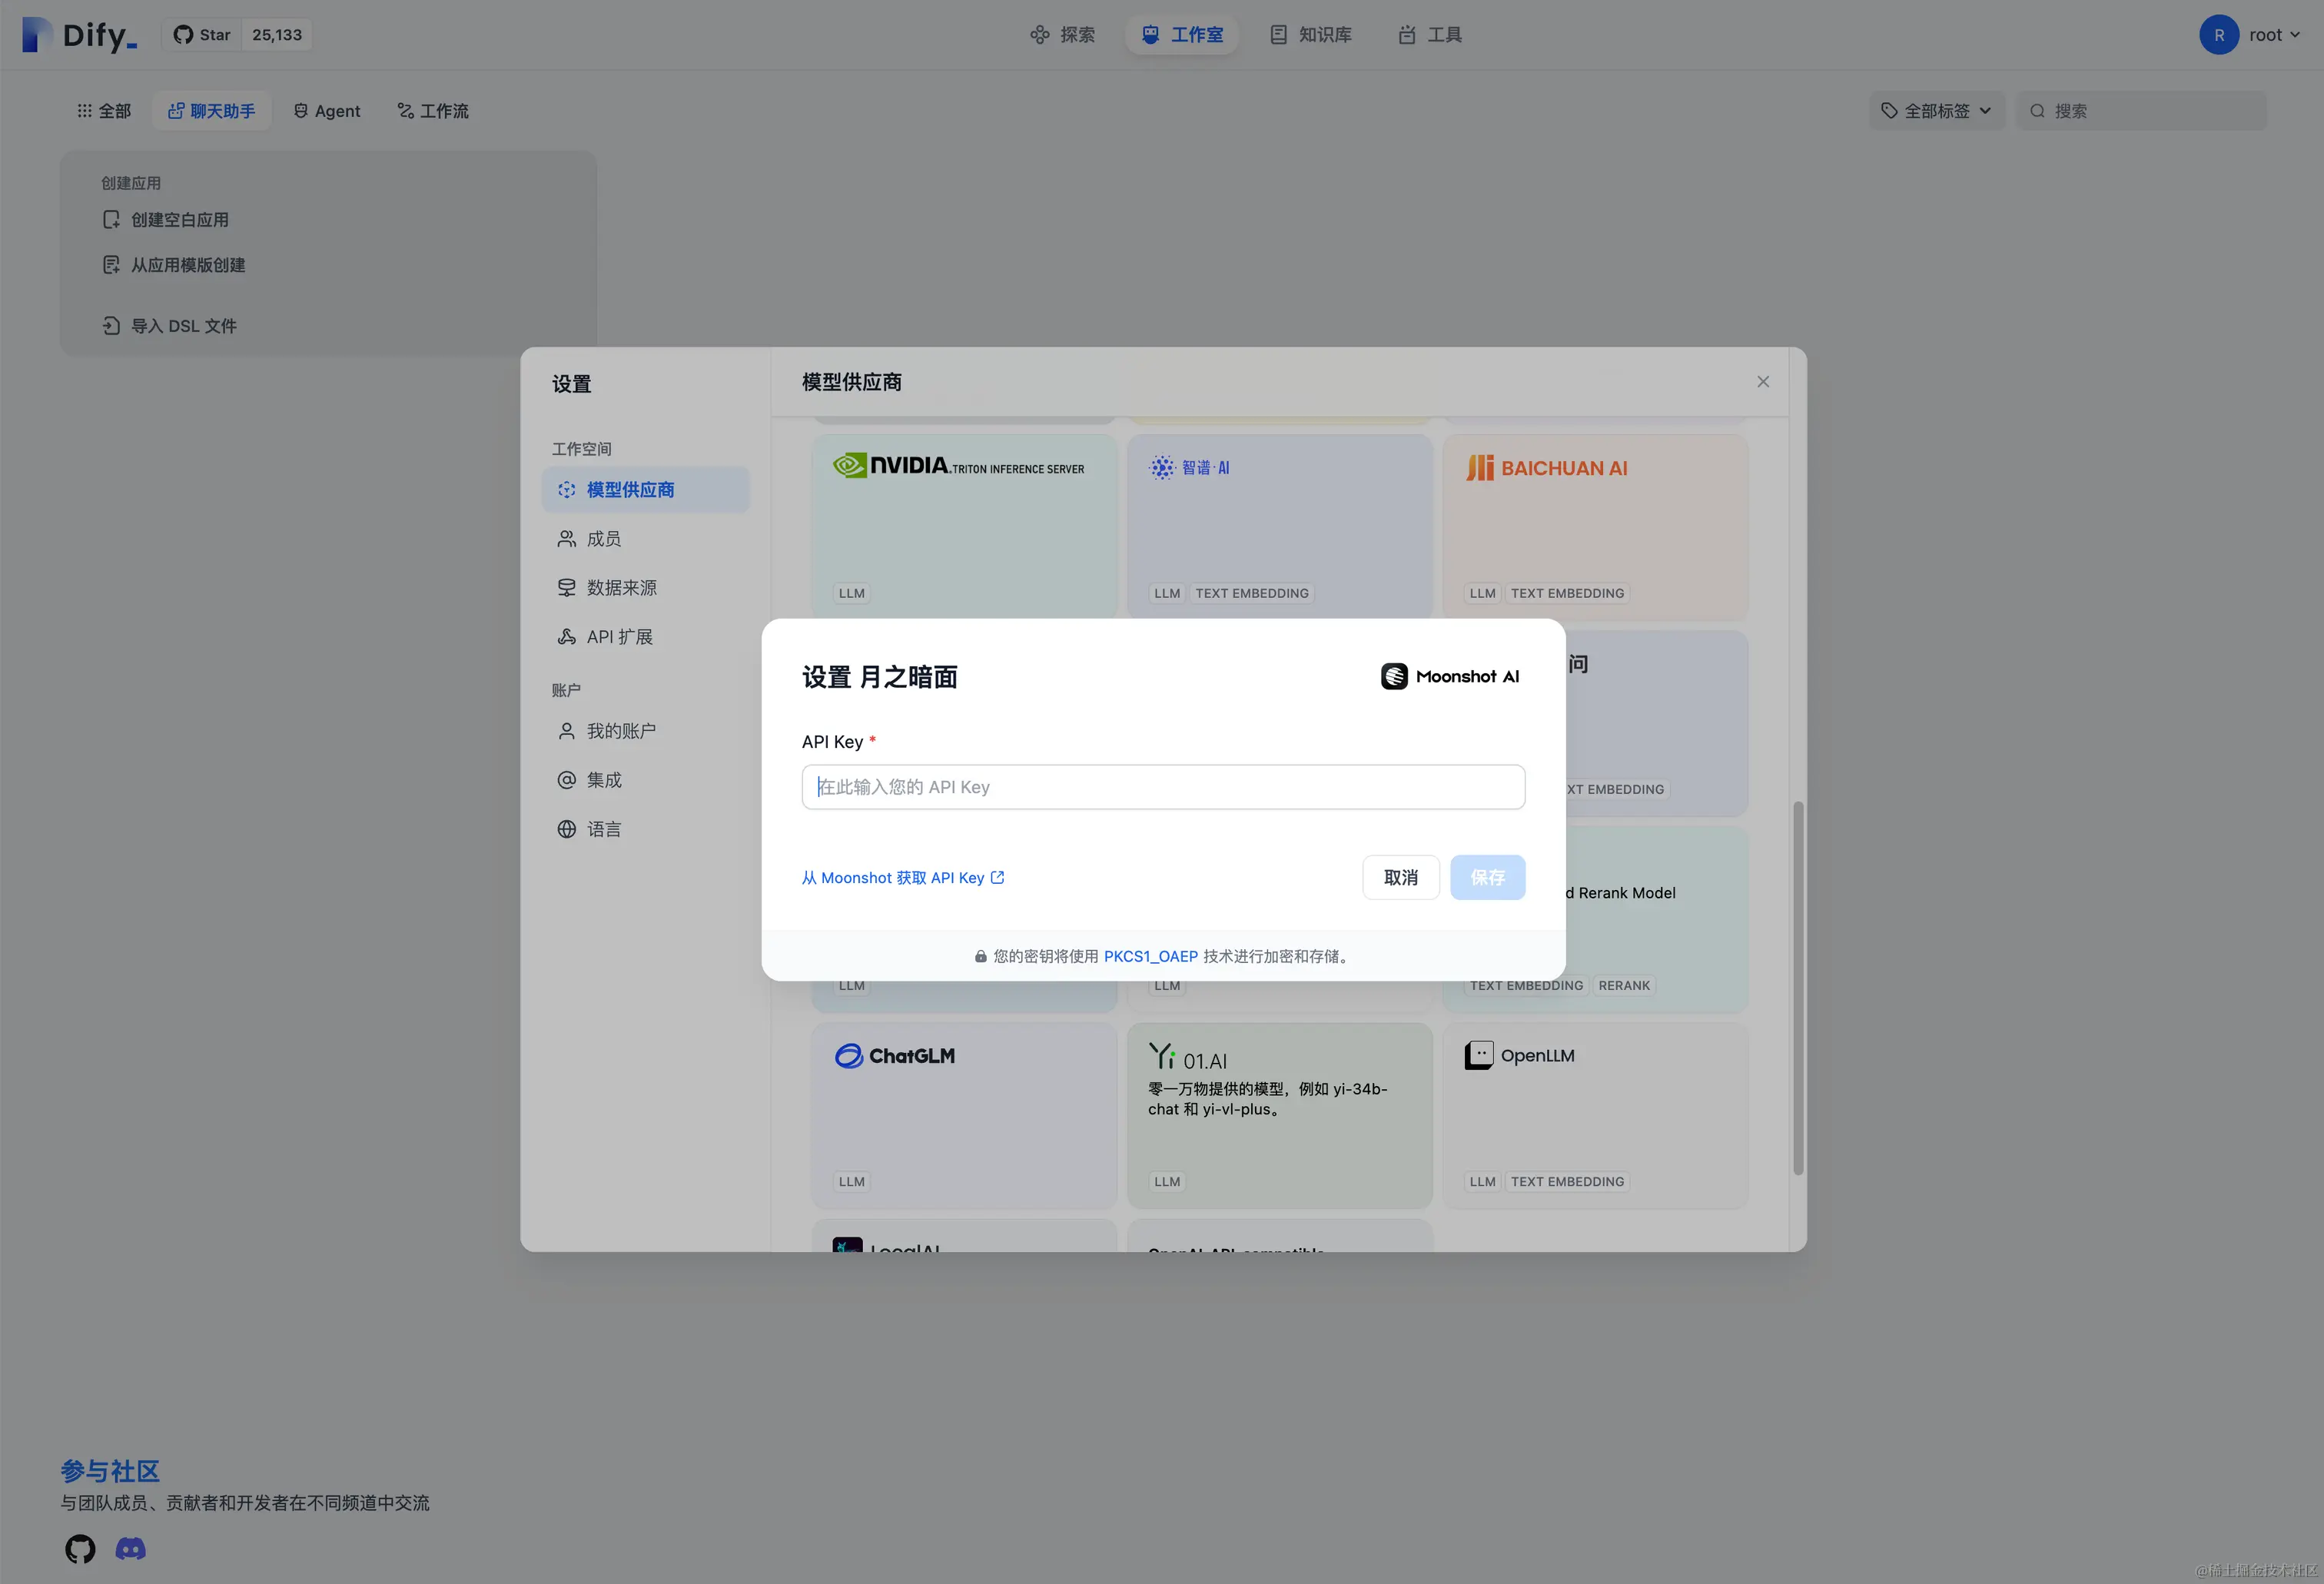Image resolution: width=2324 pixels, height=1584 pixels.
Task: Expand the 全部标签 tag dropdown
Action: coord(1936,111)
